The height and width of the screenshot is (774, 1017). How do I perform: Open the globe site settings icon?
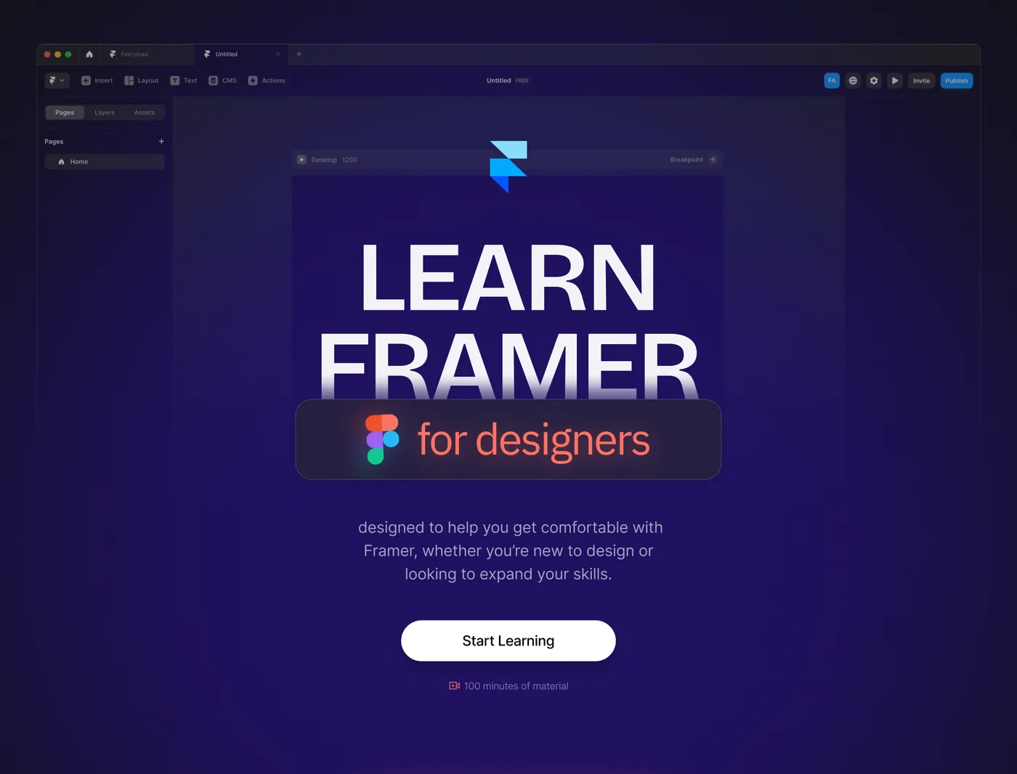853,81
